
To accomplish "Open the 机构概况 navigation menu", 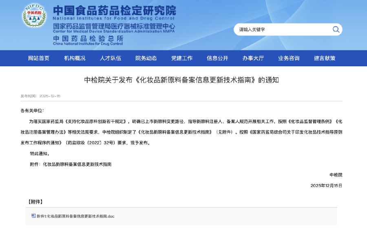I will click(x=75, y=58).
